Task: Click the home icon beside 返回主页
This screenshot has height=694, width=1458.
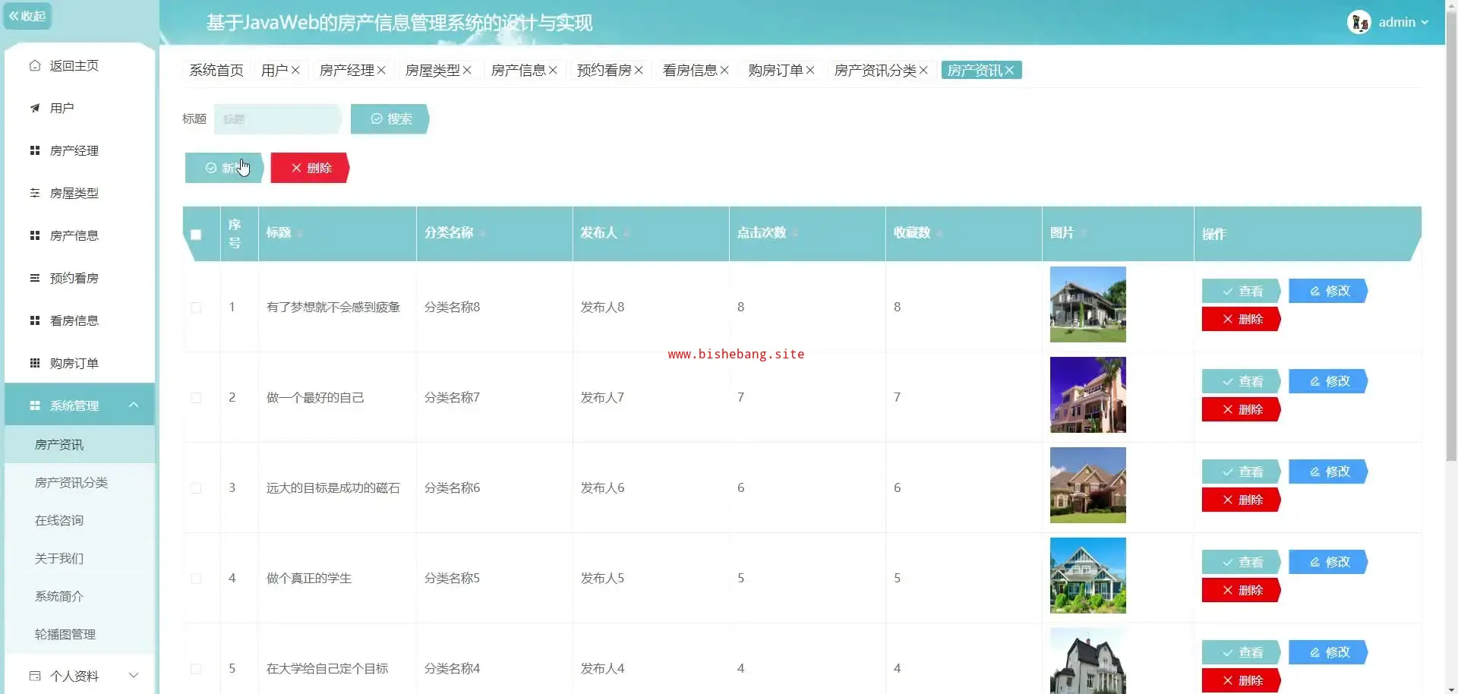Action: tap(35, 66)
